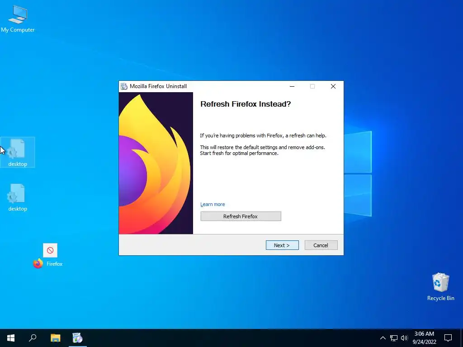Viewport: 463px width, 347px height.
Task: Click the uninstaller title bar icon
Action: coord(124,86)
